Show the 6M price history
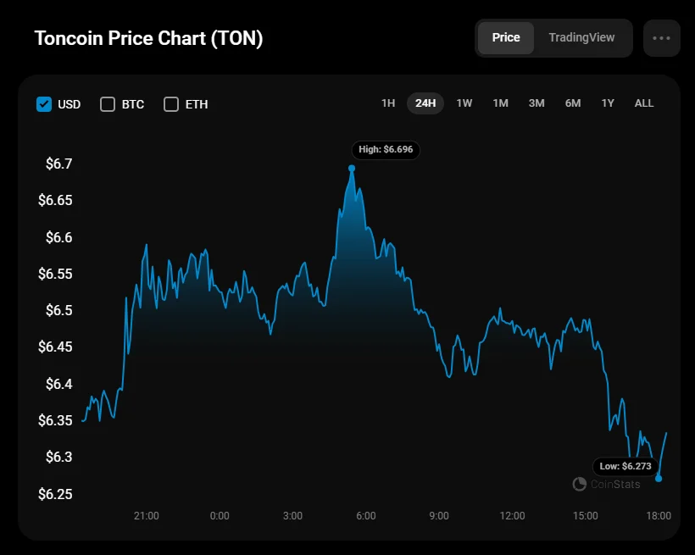The height and width of the screenshot is (555, 695). coord(573,103)
